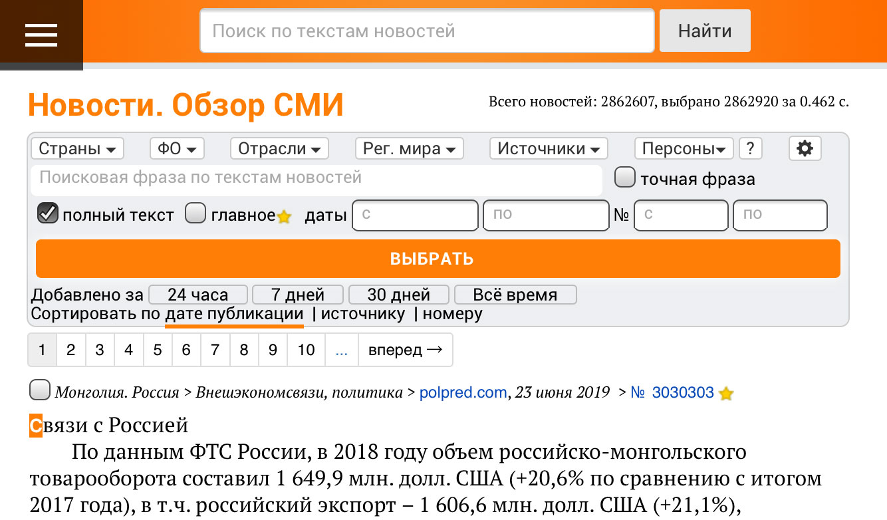Enable the точная фраза checkbox
Viewport: 887px width, 520px height.
coord(624,177)
